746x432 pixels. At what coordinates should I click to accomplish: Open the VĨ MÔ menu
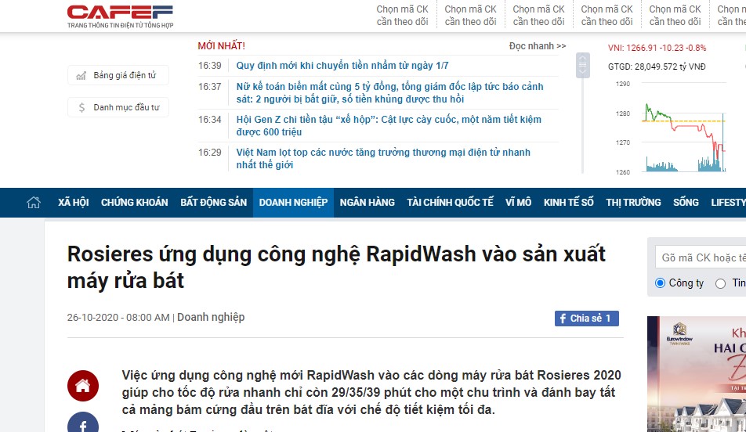[x=518, y=203]
